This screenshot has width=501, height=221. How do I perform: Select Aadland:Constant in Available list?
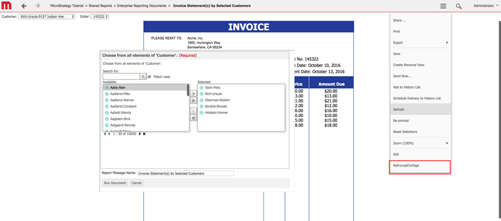coord(145,106)
